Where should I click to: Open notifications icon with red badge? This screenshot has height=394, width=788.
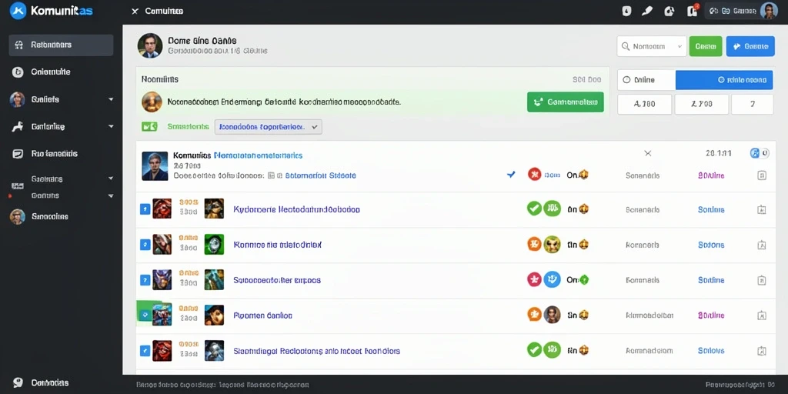(693, 11)
